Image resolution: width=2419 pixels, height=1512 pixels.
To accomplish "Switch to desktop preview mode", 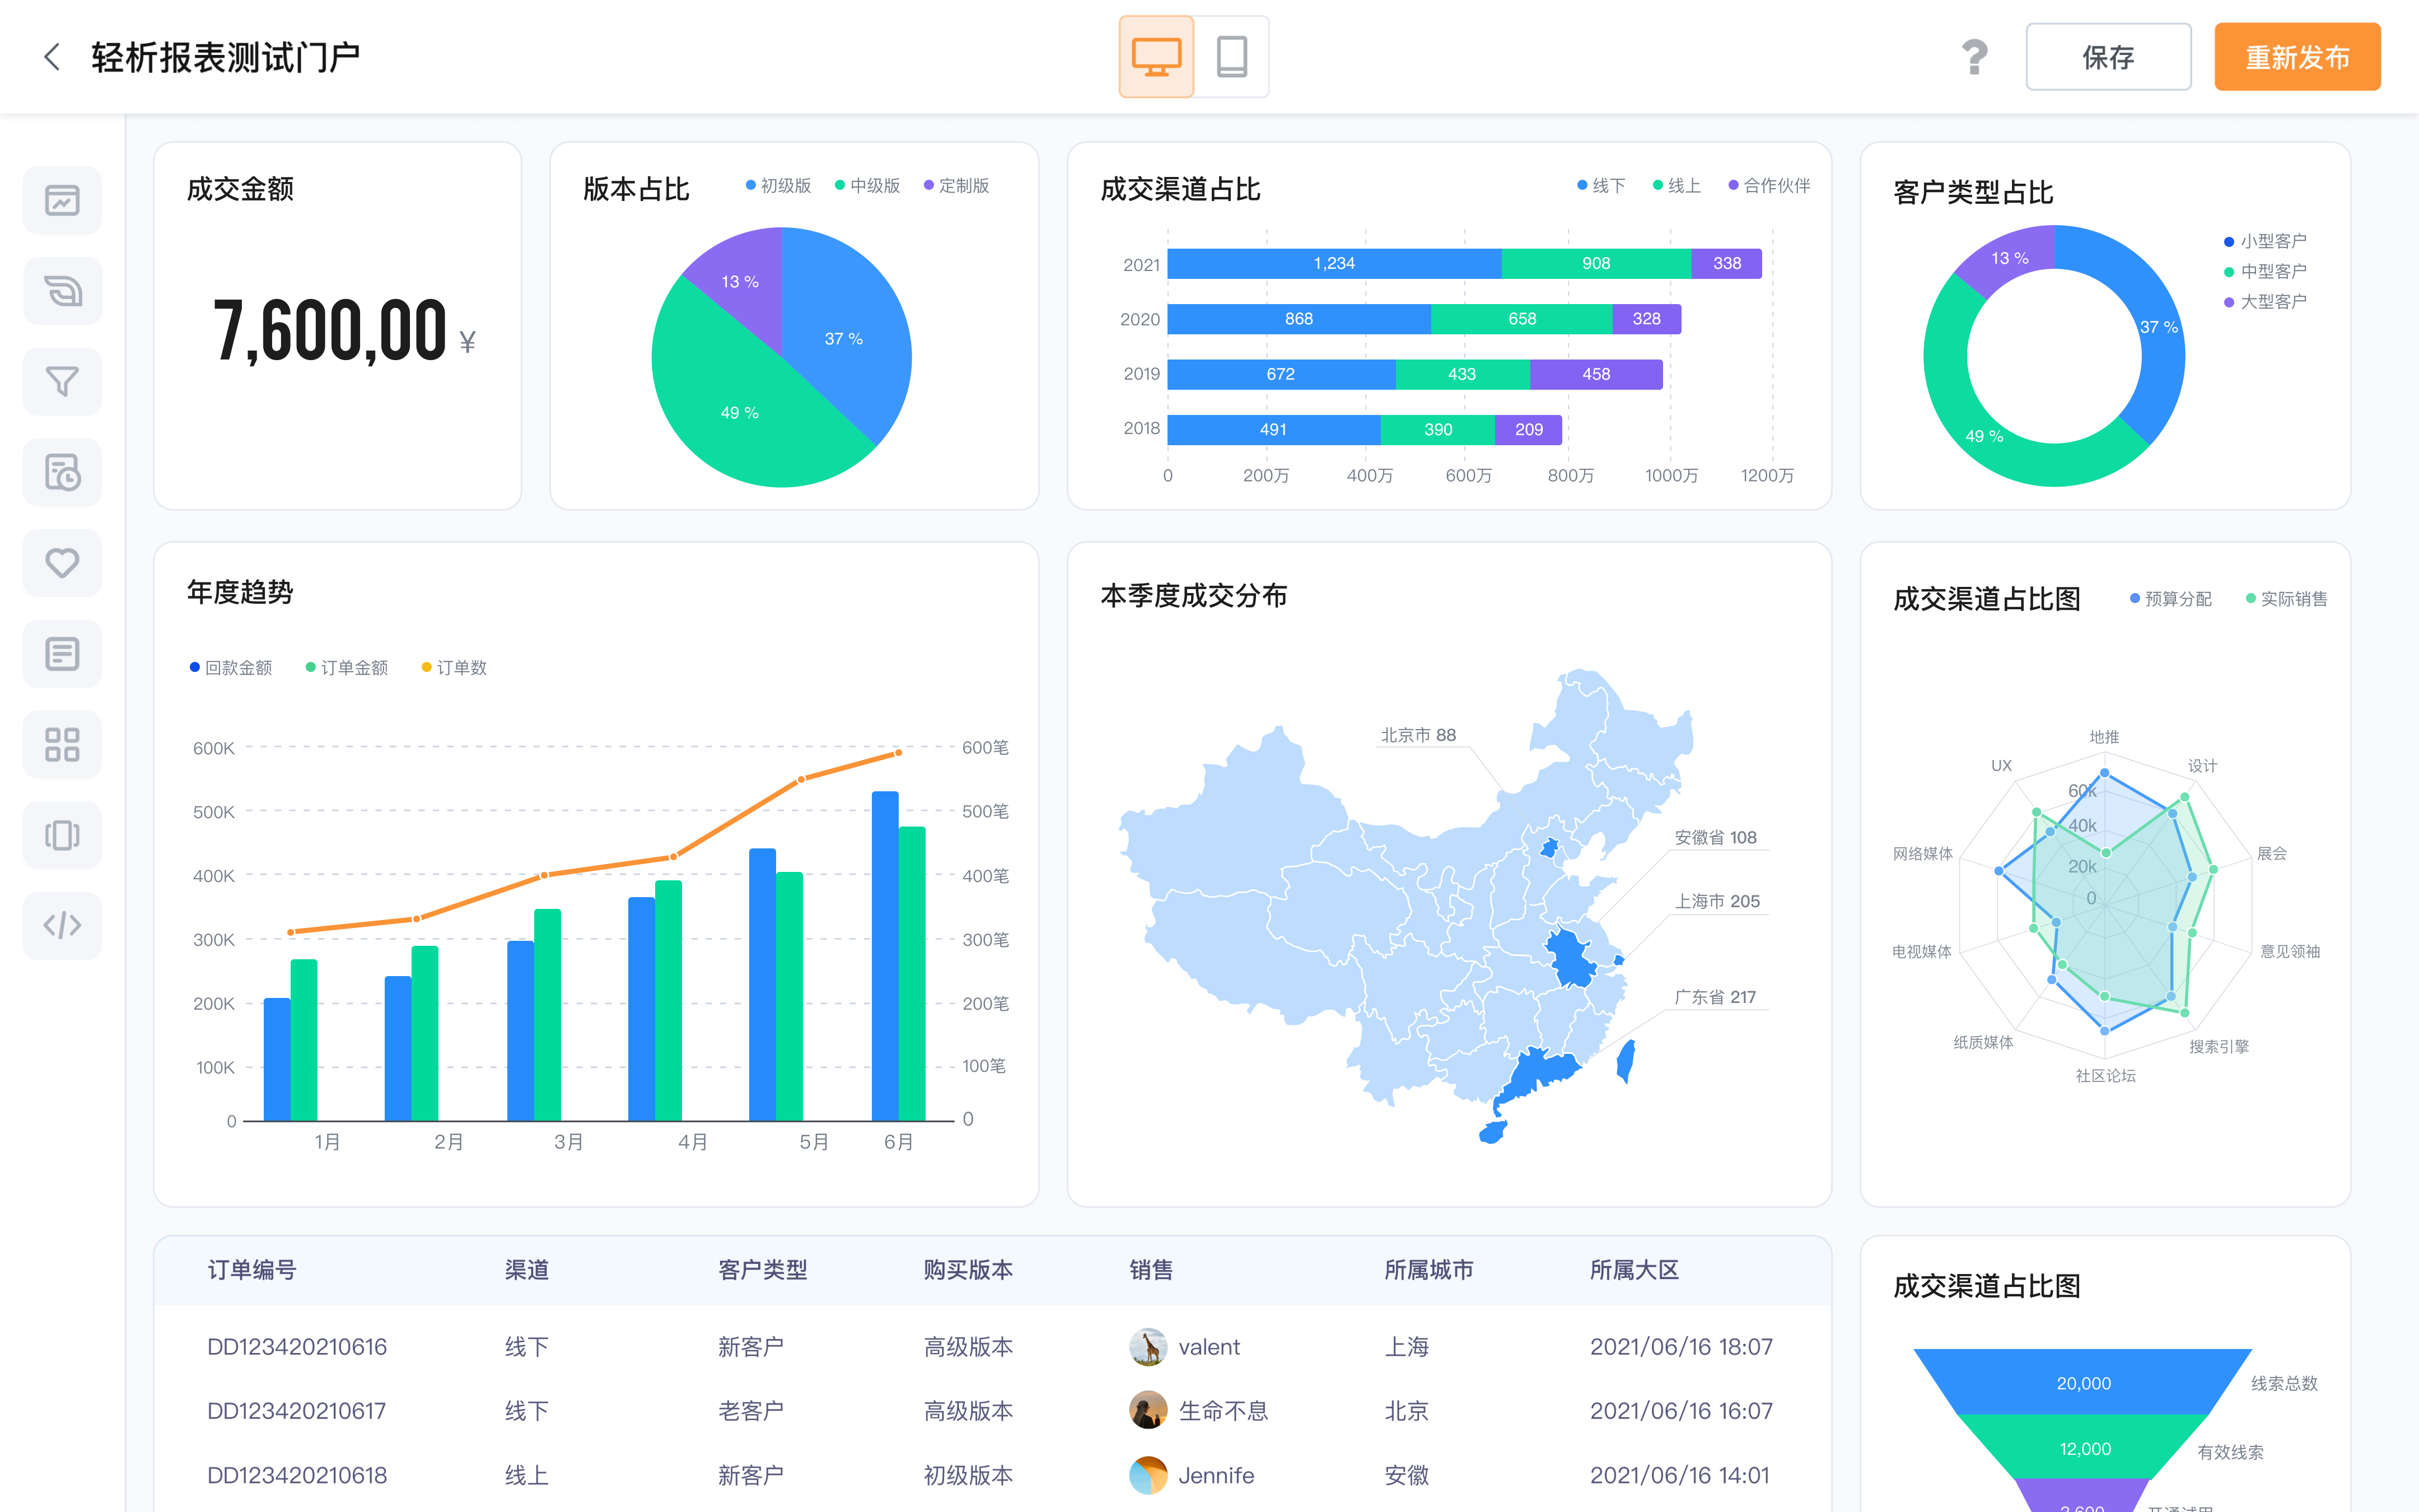I will pyautogui.click(x=1156, y=57).
